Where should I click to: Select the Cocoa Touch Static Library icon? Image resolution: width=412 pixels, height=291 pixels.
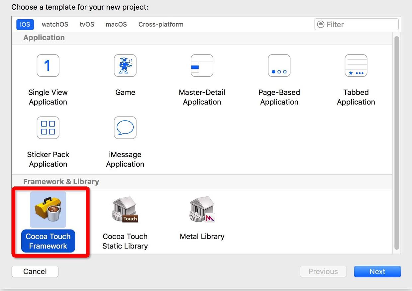pos(125,209)
